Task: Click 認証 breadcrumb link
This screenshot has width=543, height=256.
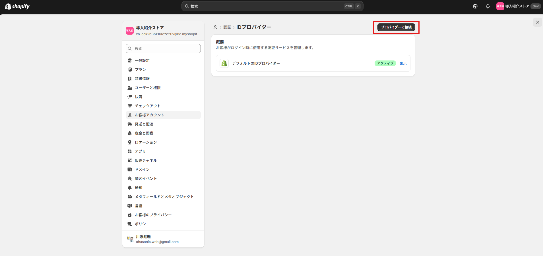Action: [x=227, y=27]
